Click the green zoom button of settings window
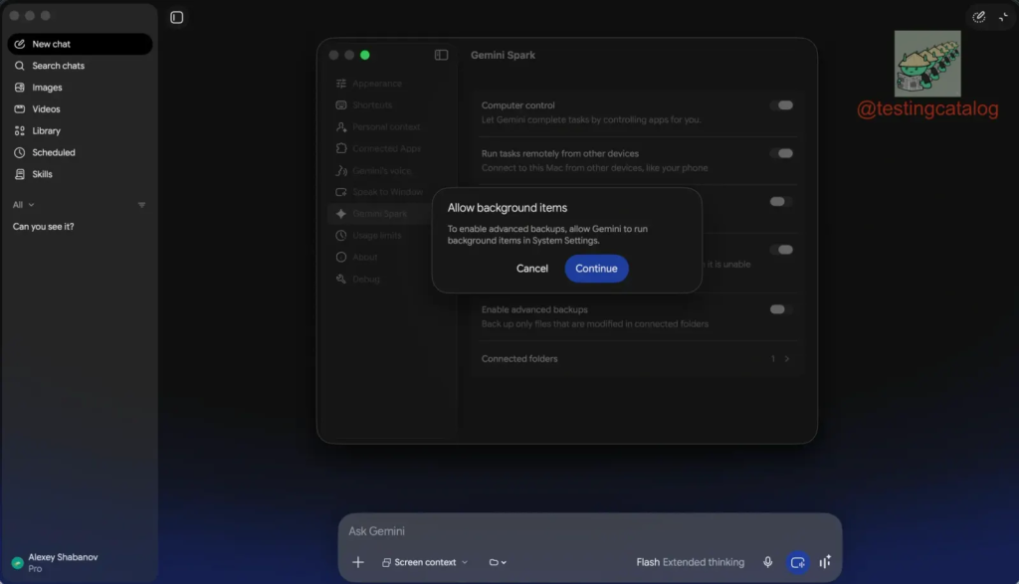Screen dimensions: 1019x584 click(365, 56)
